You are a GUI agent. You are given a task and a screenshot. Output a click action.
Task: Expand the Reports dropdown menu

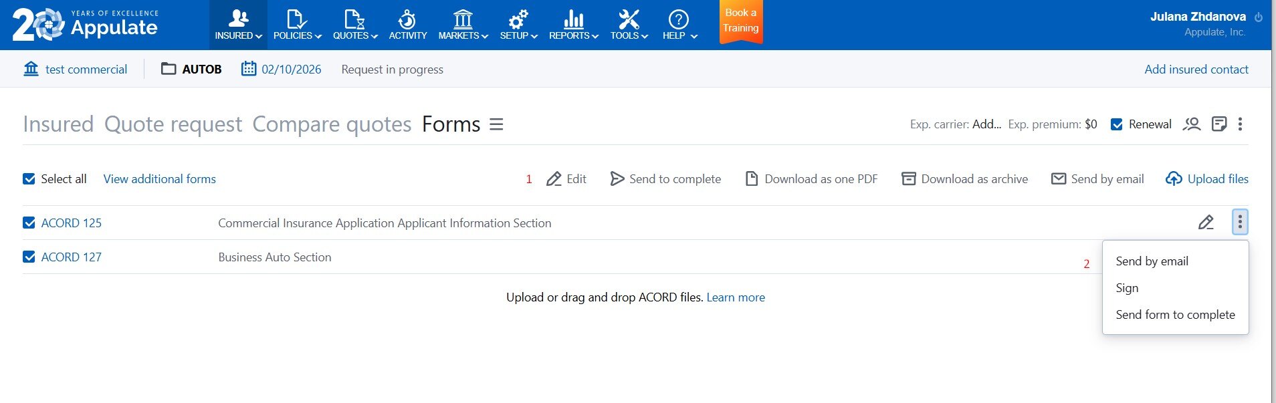pyautogui.click(x=573, y=25)
